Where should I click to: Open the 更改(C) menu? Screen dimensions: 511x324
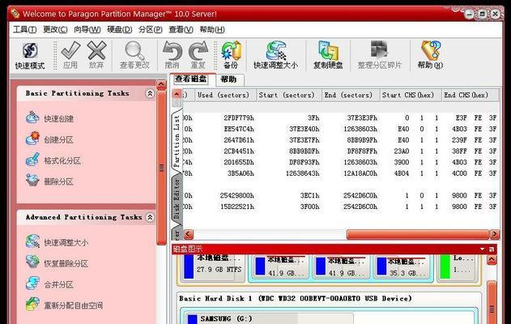(55, 30)
